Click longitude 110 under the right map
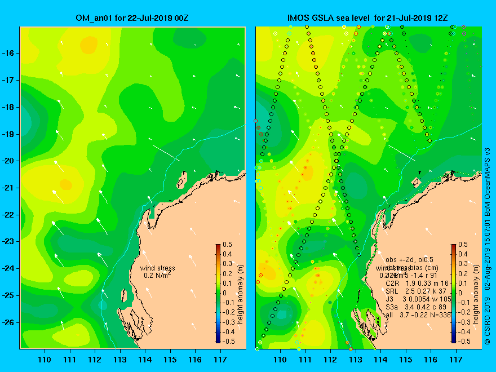The height and width of the screenshot is (372, 496). point(280,360)
